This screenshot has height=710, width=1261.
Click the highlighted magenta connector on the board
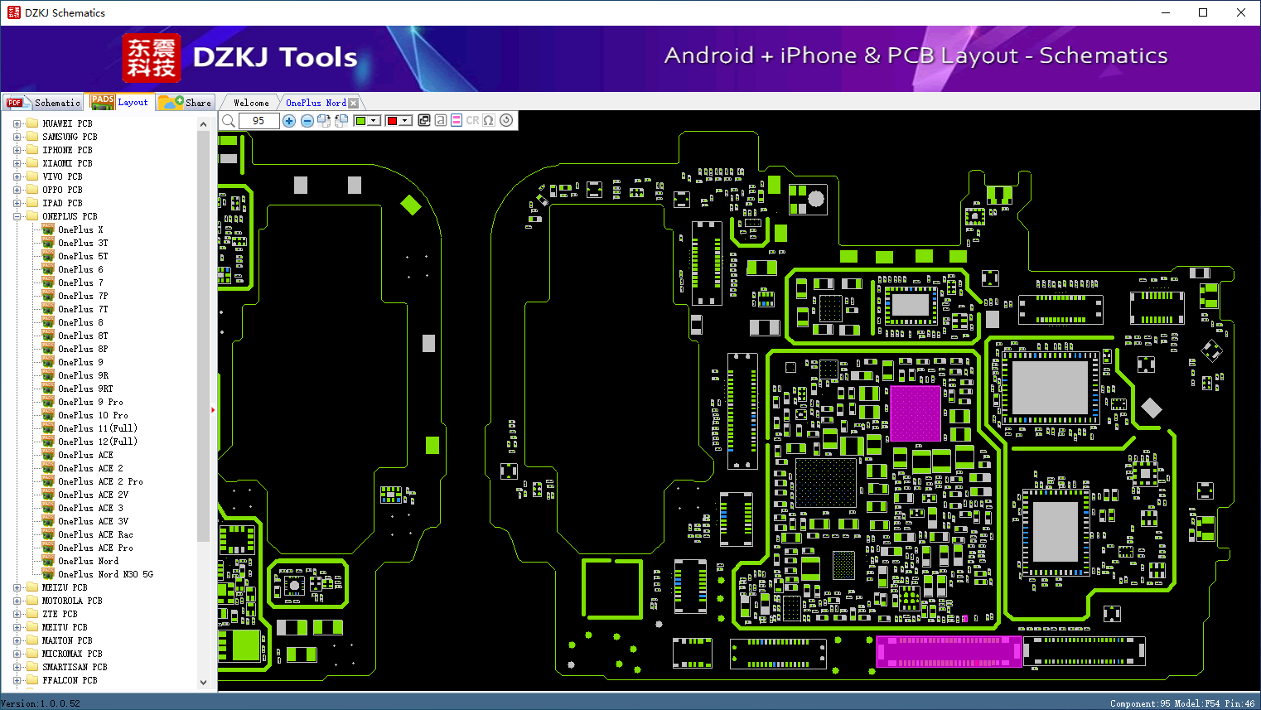pos(949,651)
